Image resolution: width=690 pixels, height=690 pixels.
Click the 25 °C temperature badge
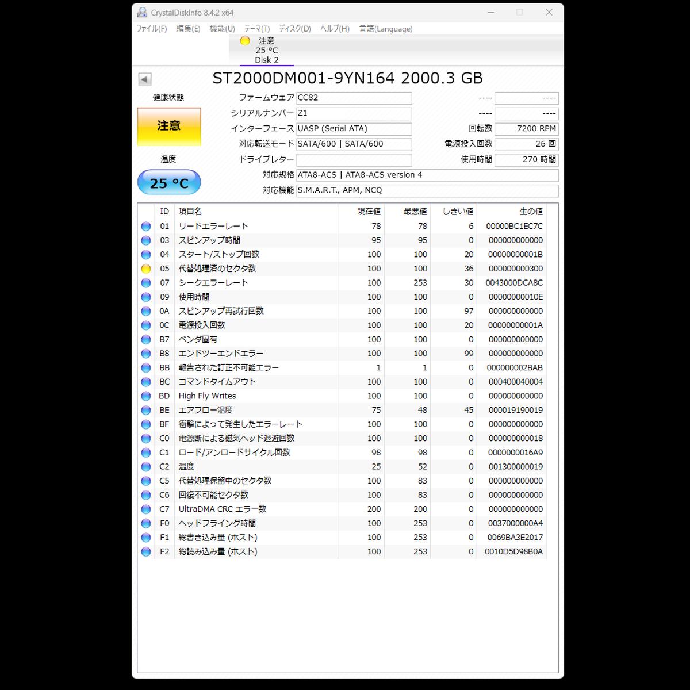(x=169, y=183)
